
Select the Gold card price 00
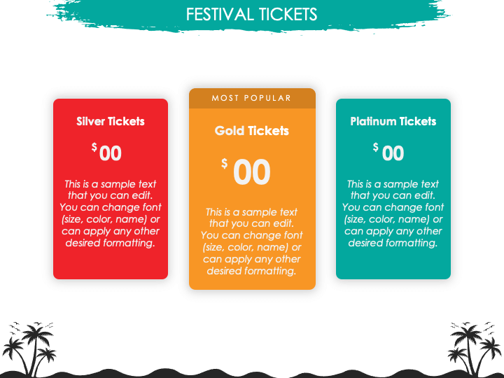pyautogui.click(x=252, y=172)
